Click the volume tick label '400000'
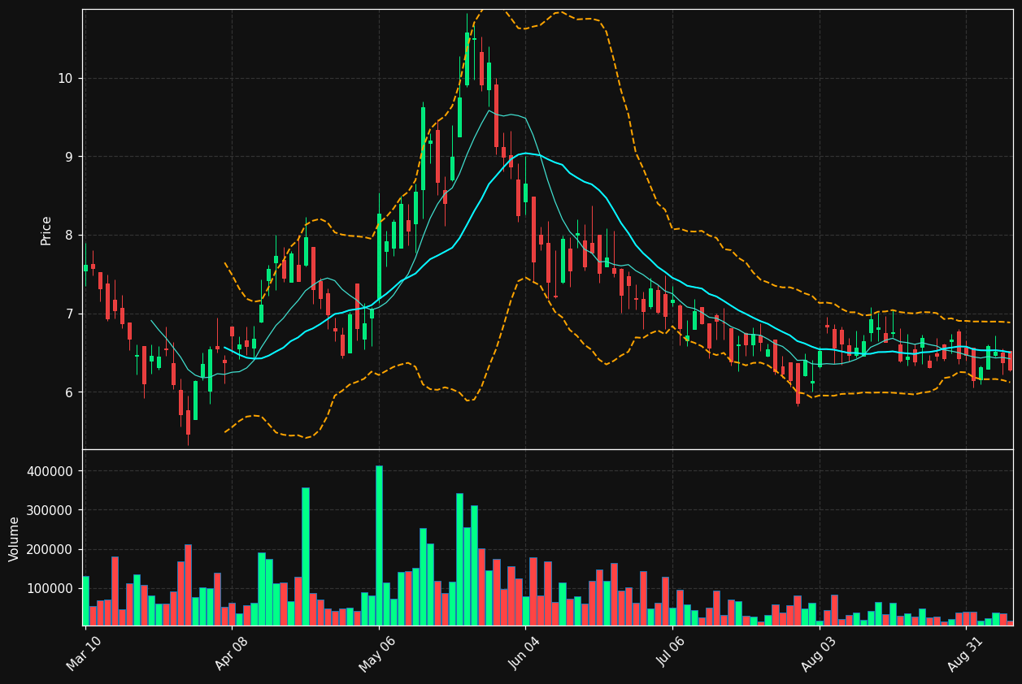Image resolution: width=1022 pixels, height=684 pixels. click(50, 471)
